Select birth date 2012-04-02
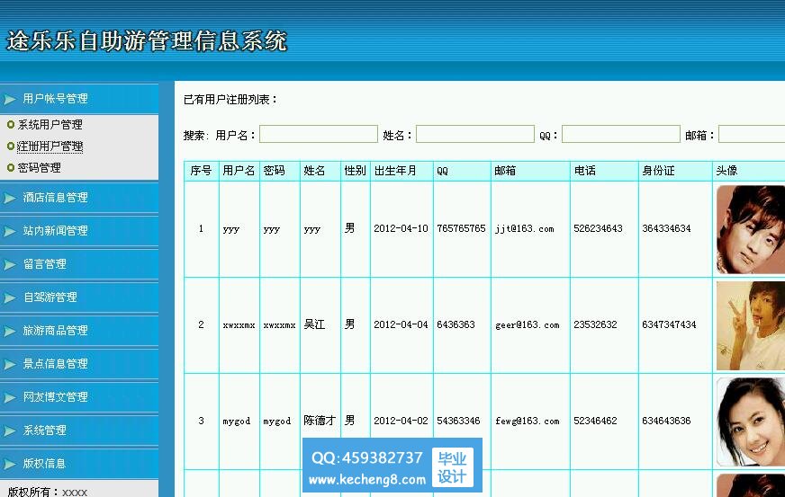Image resolution: width=785 pixels, height=497 pixels. pyautogui.click(x=401, y=421)
